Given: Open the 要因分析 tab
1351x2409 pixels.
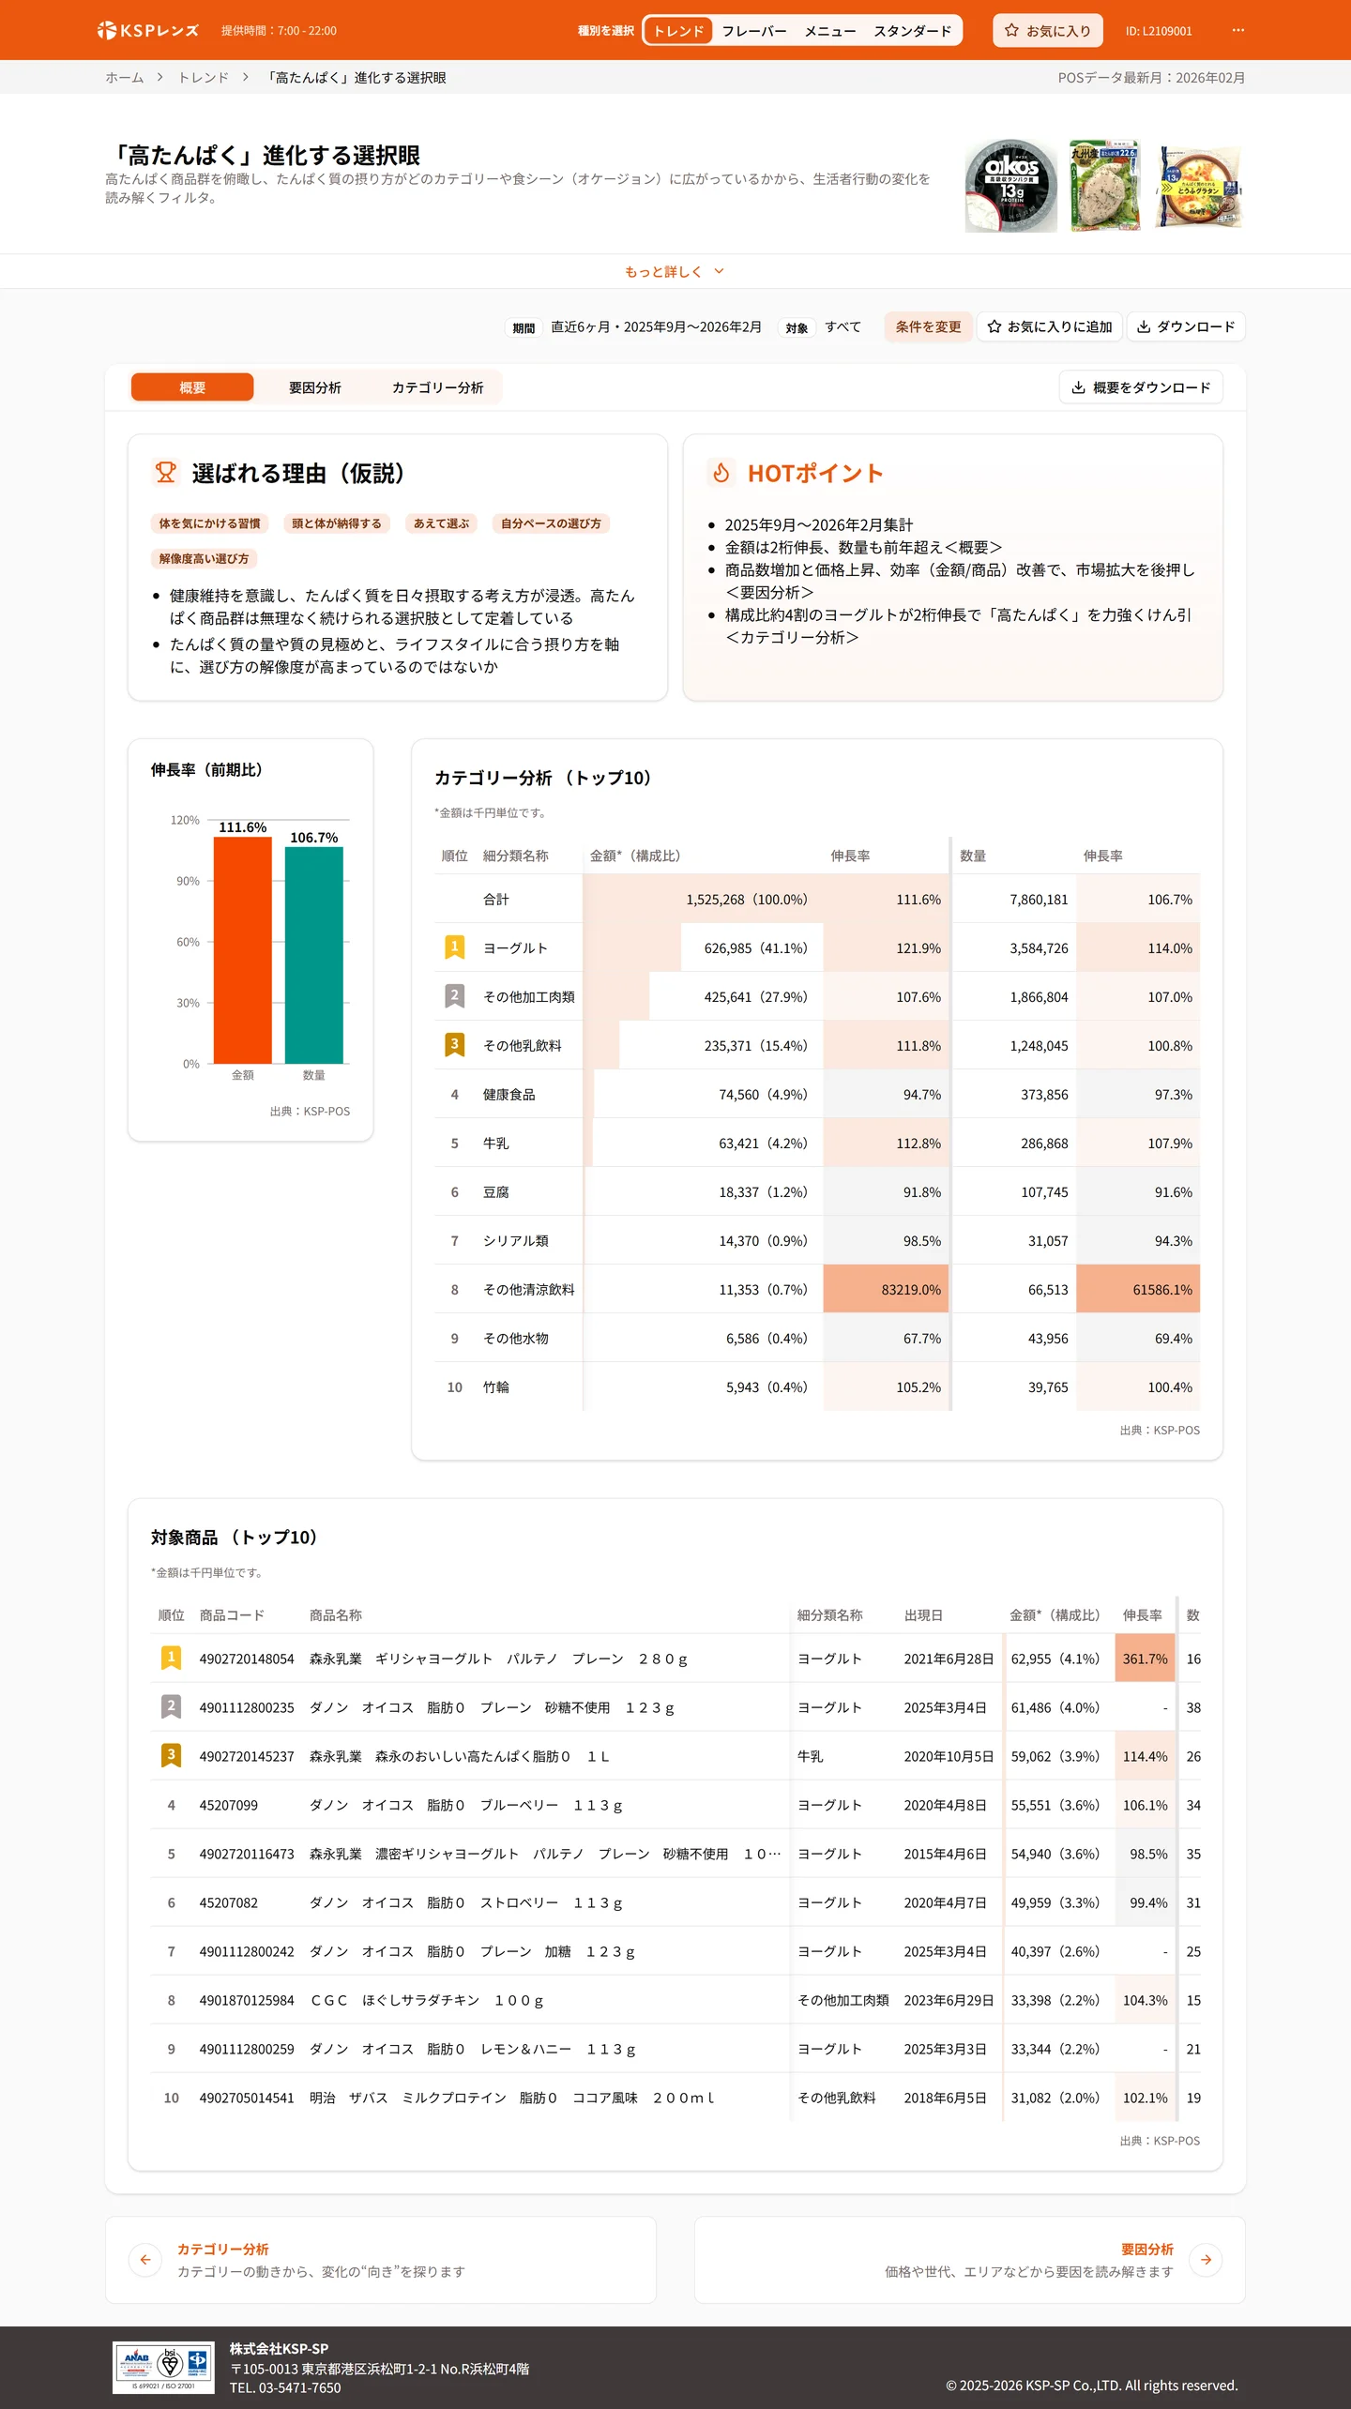Looking at the screenshot, I should [314, 387].
